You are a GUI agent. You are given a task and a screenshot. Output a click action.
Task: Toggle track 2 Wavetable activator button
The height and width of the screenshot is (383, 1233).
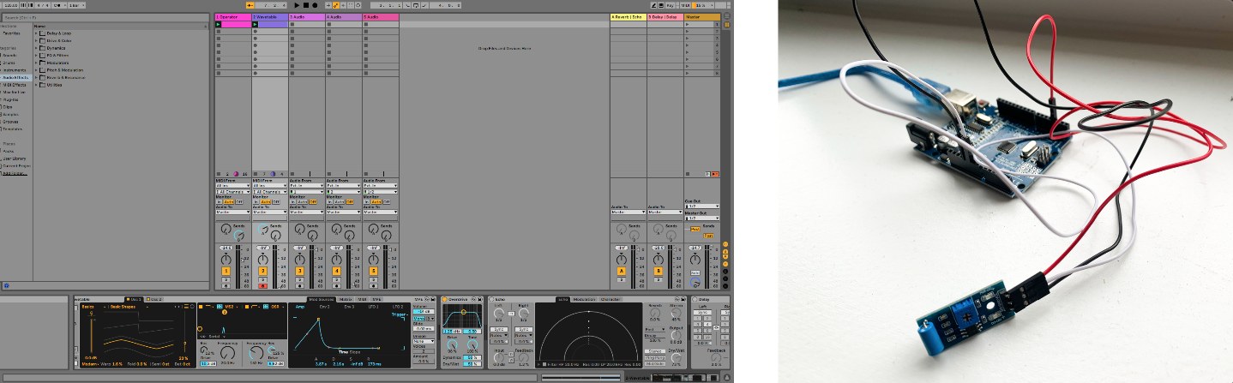pos(263,271)
